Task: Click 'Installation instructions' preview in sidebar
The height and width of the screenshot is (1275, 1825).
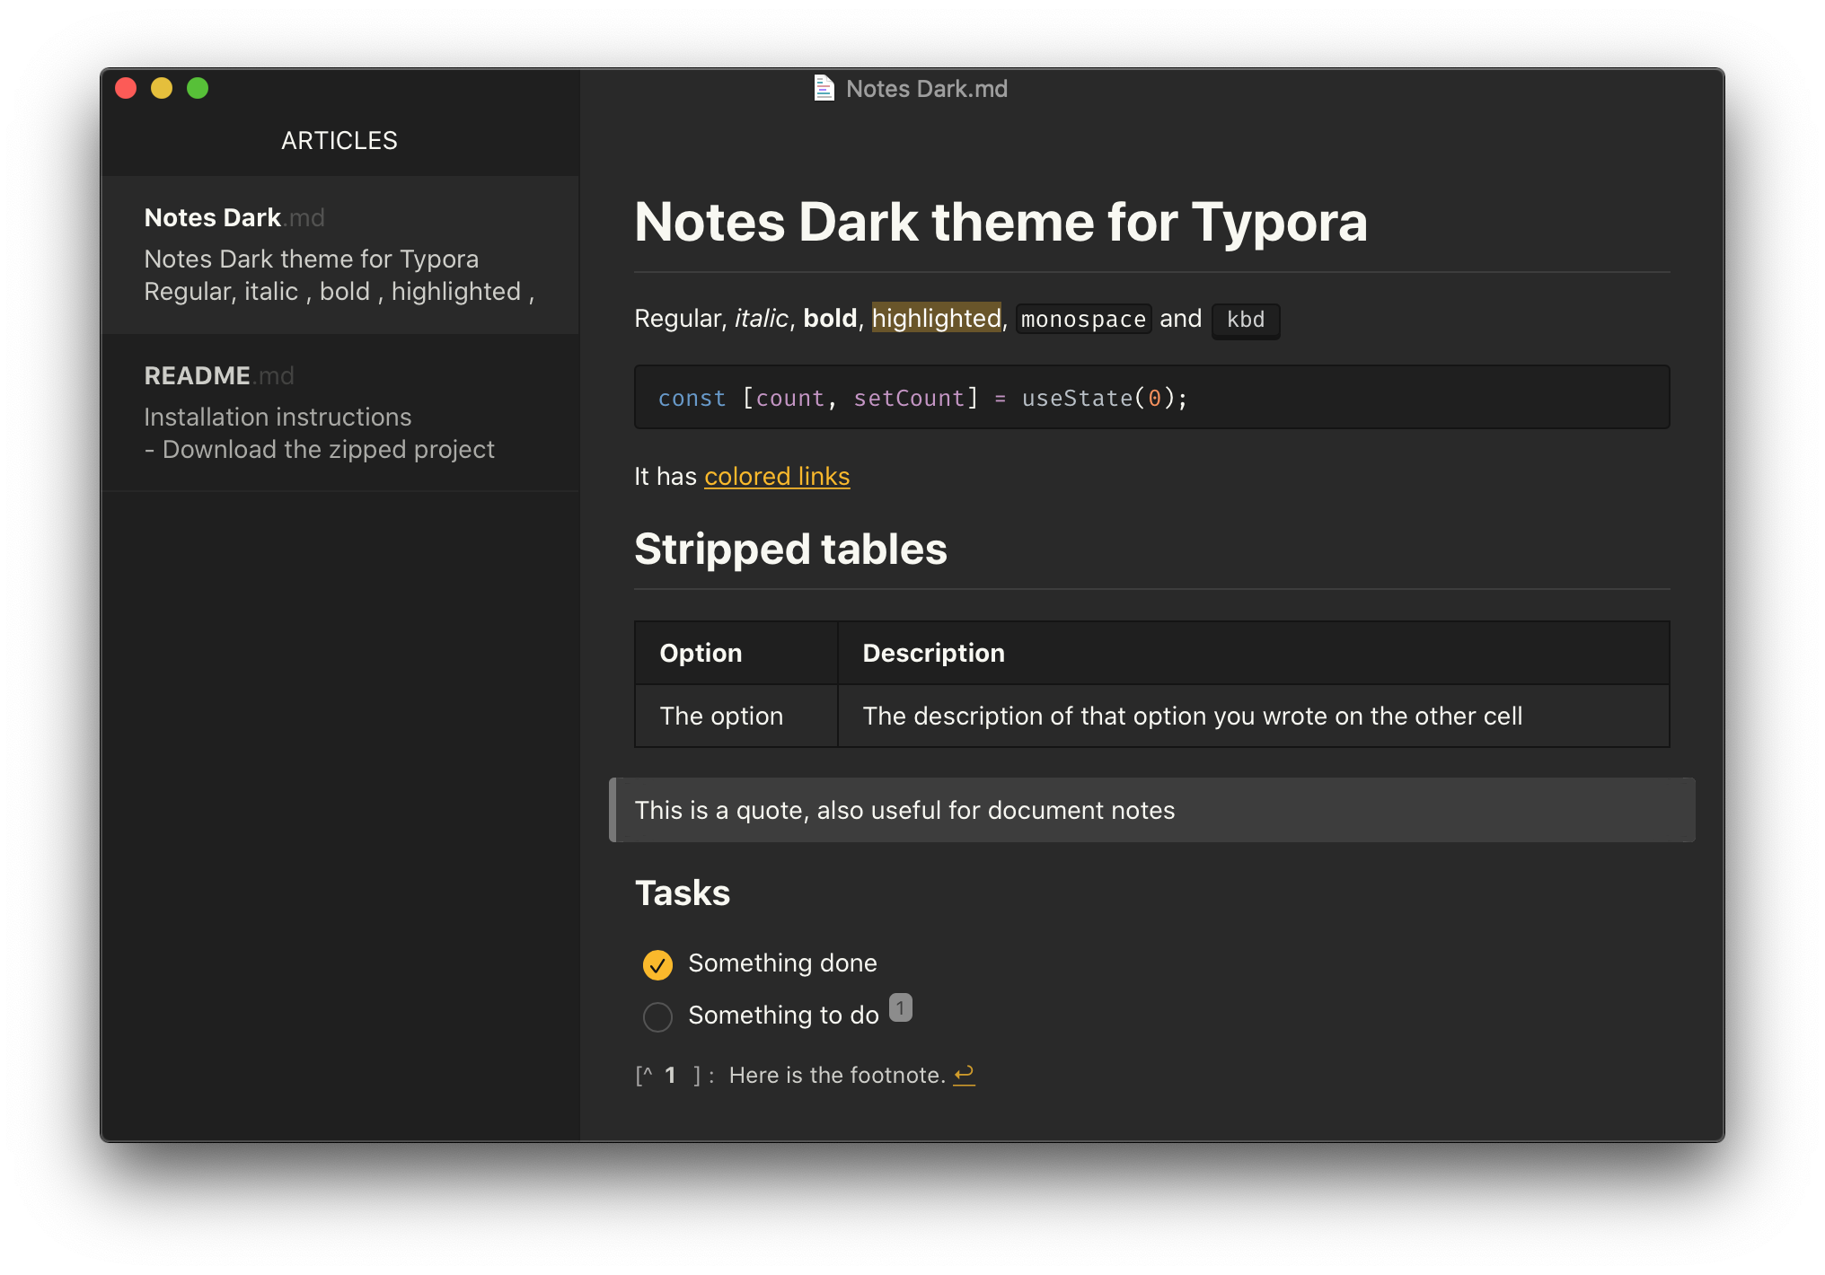Action: coord(278,418)
